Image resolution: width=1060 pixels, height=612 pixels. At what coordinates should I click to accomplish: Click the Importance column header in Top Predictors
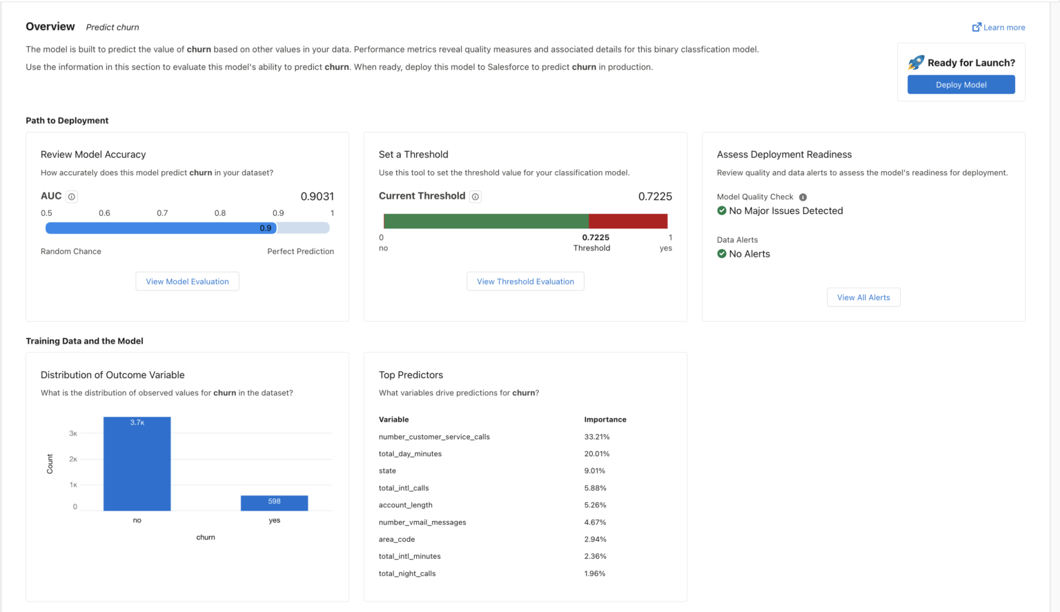coord(605,419)
